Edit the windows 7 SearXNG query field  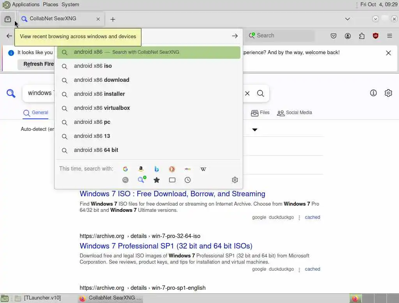coord(39,93)
